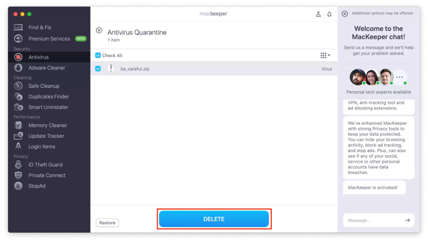Viewport: 428px width, 242px height.
Task: Click the female tech expert avatar
Action: point(371,77)
